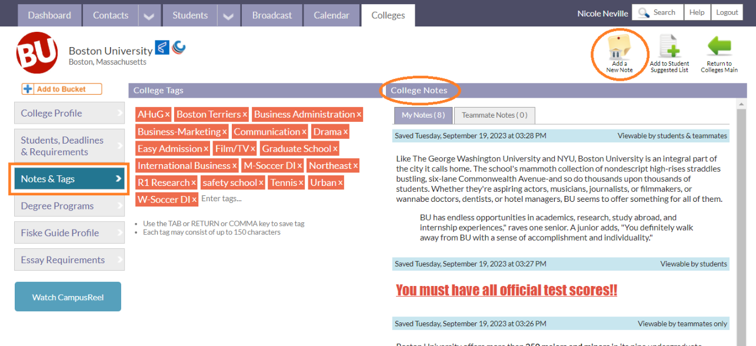Delete the Business Administration tag via x
The image size is (756, 346).
point(359,115)
